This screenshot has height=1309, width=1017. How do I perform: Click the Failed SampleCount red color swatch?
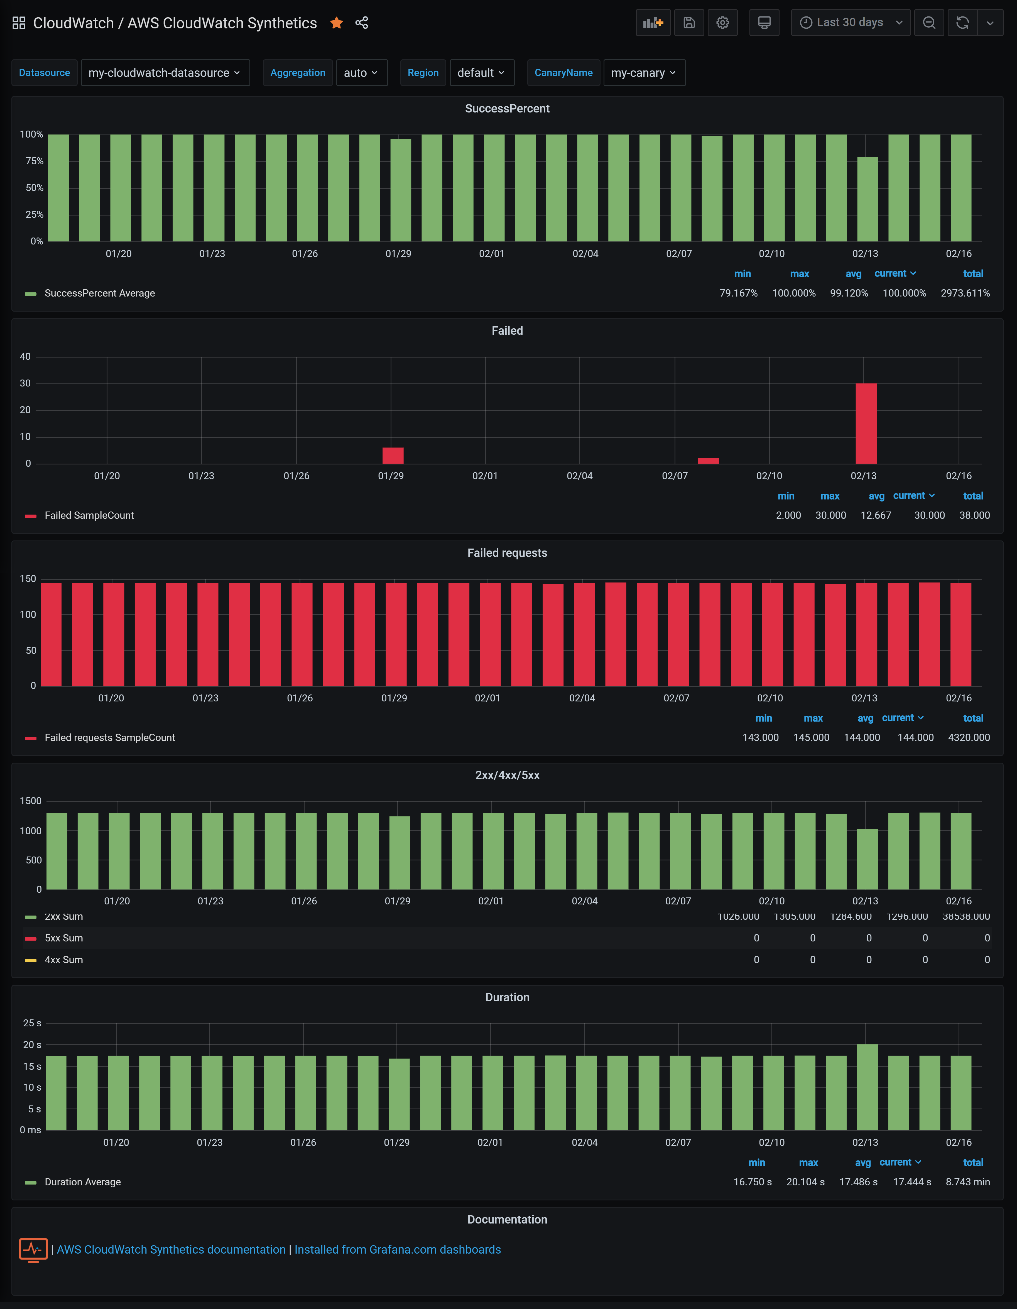click(31, 515)
